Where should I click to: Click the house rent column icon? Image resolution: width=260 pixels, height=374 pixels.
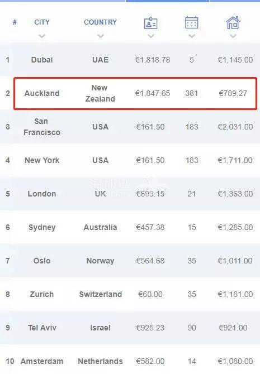pos(233,22)
